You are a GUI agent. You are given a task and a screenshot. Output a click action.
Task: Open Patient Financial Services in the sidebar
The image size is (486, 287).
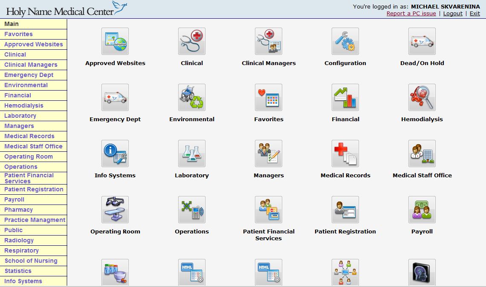(34, 178)
